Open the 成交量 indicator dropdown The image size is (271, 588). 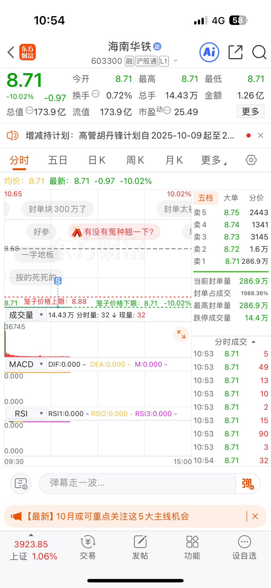coord(26,315)
